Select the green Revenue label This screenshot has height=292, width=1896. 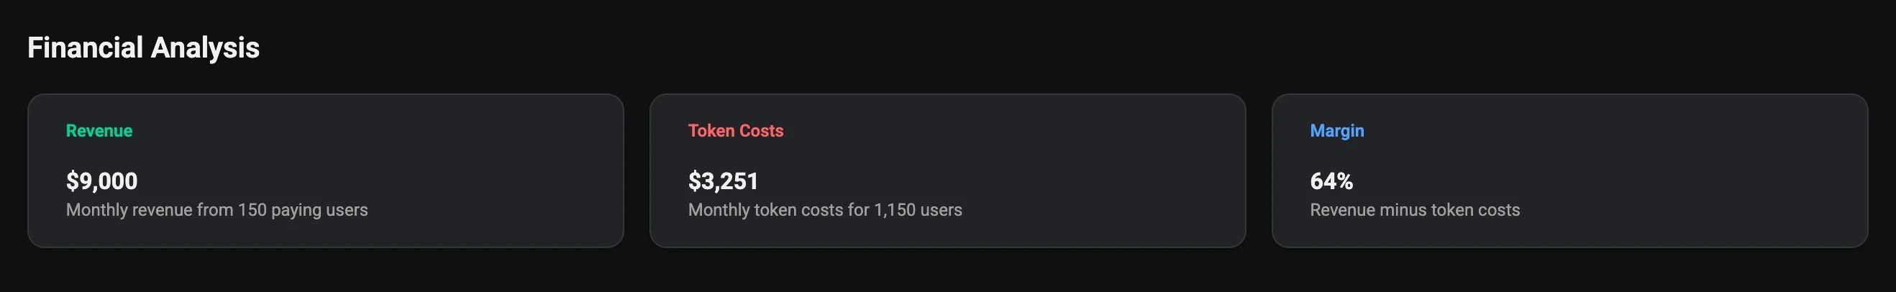[99, 131]
